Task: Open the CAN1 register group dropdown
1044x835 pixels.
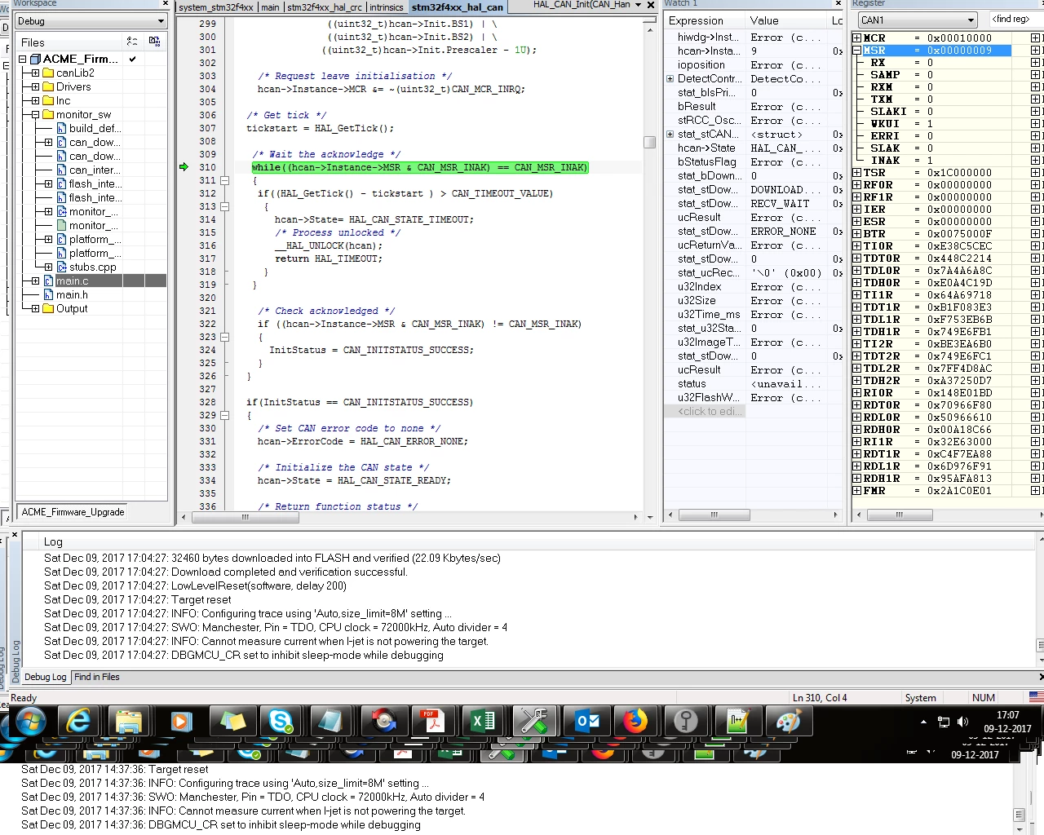Action: (x=971, y=20)
